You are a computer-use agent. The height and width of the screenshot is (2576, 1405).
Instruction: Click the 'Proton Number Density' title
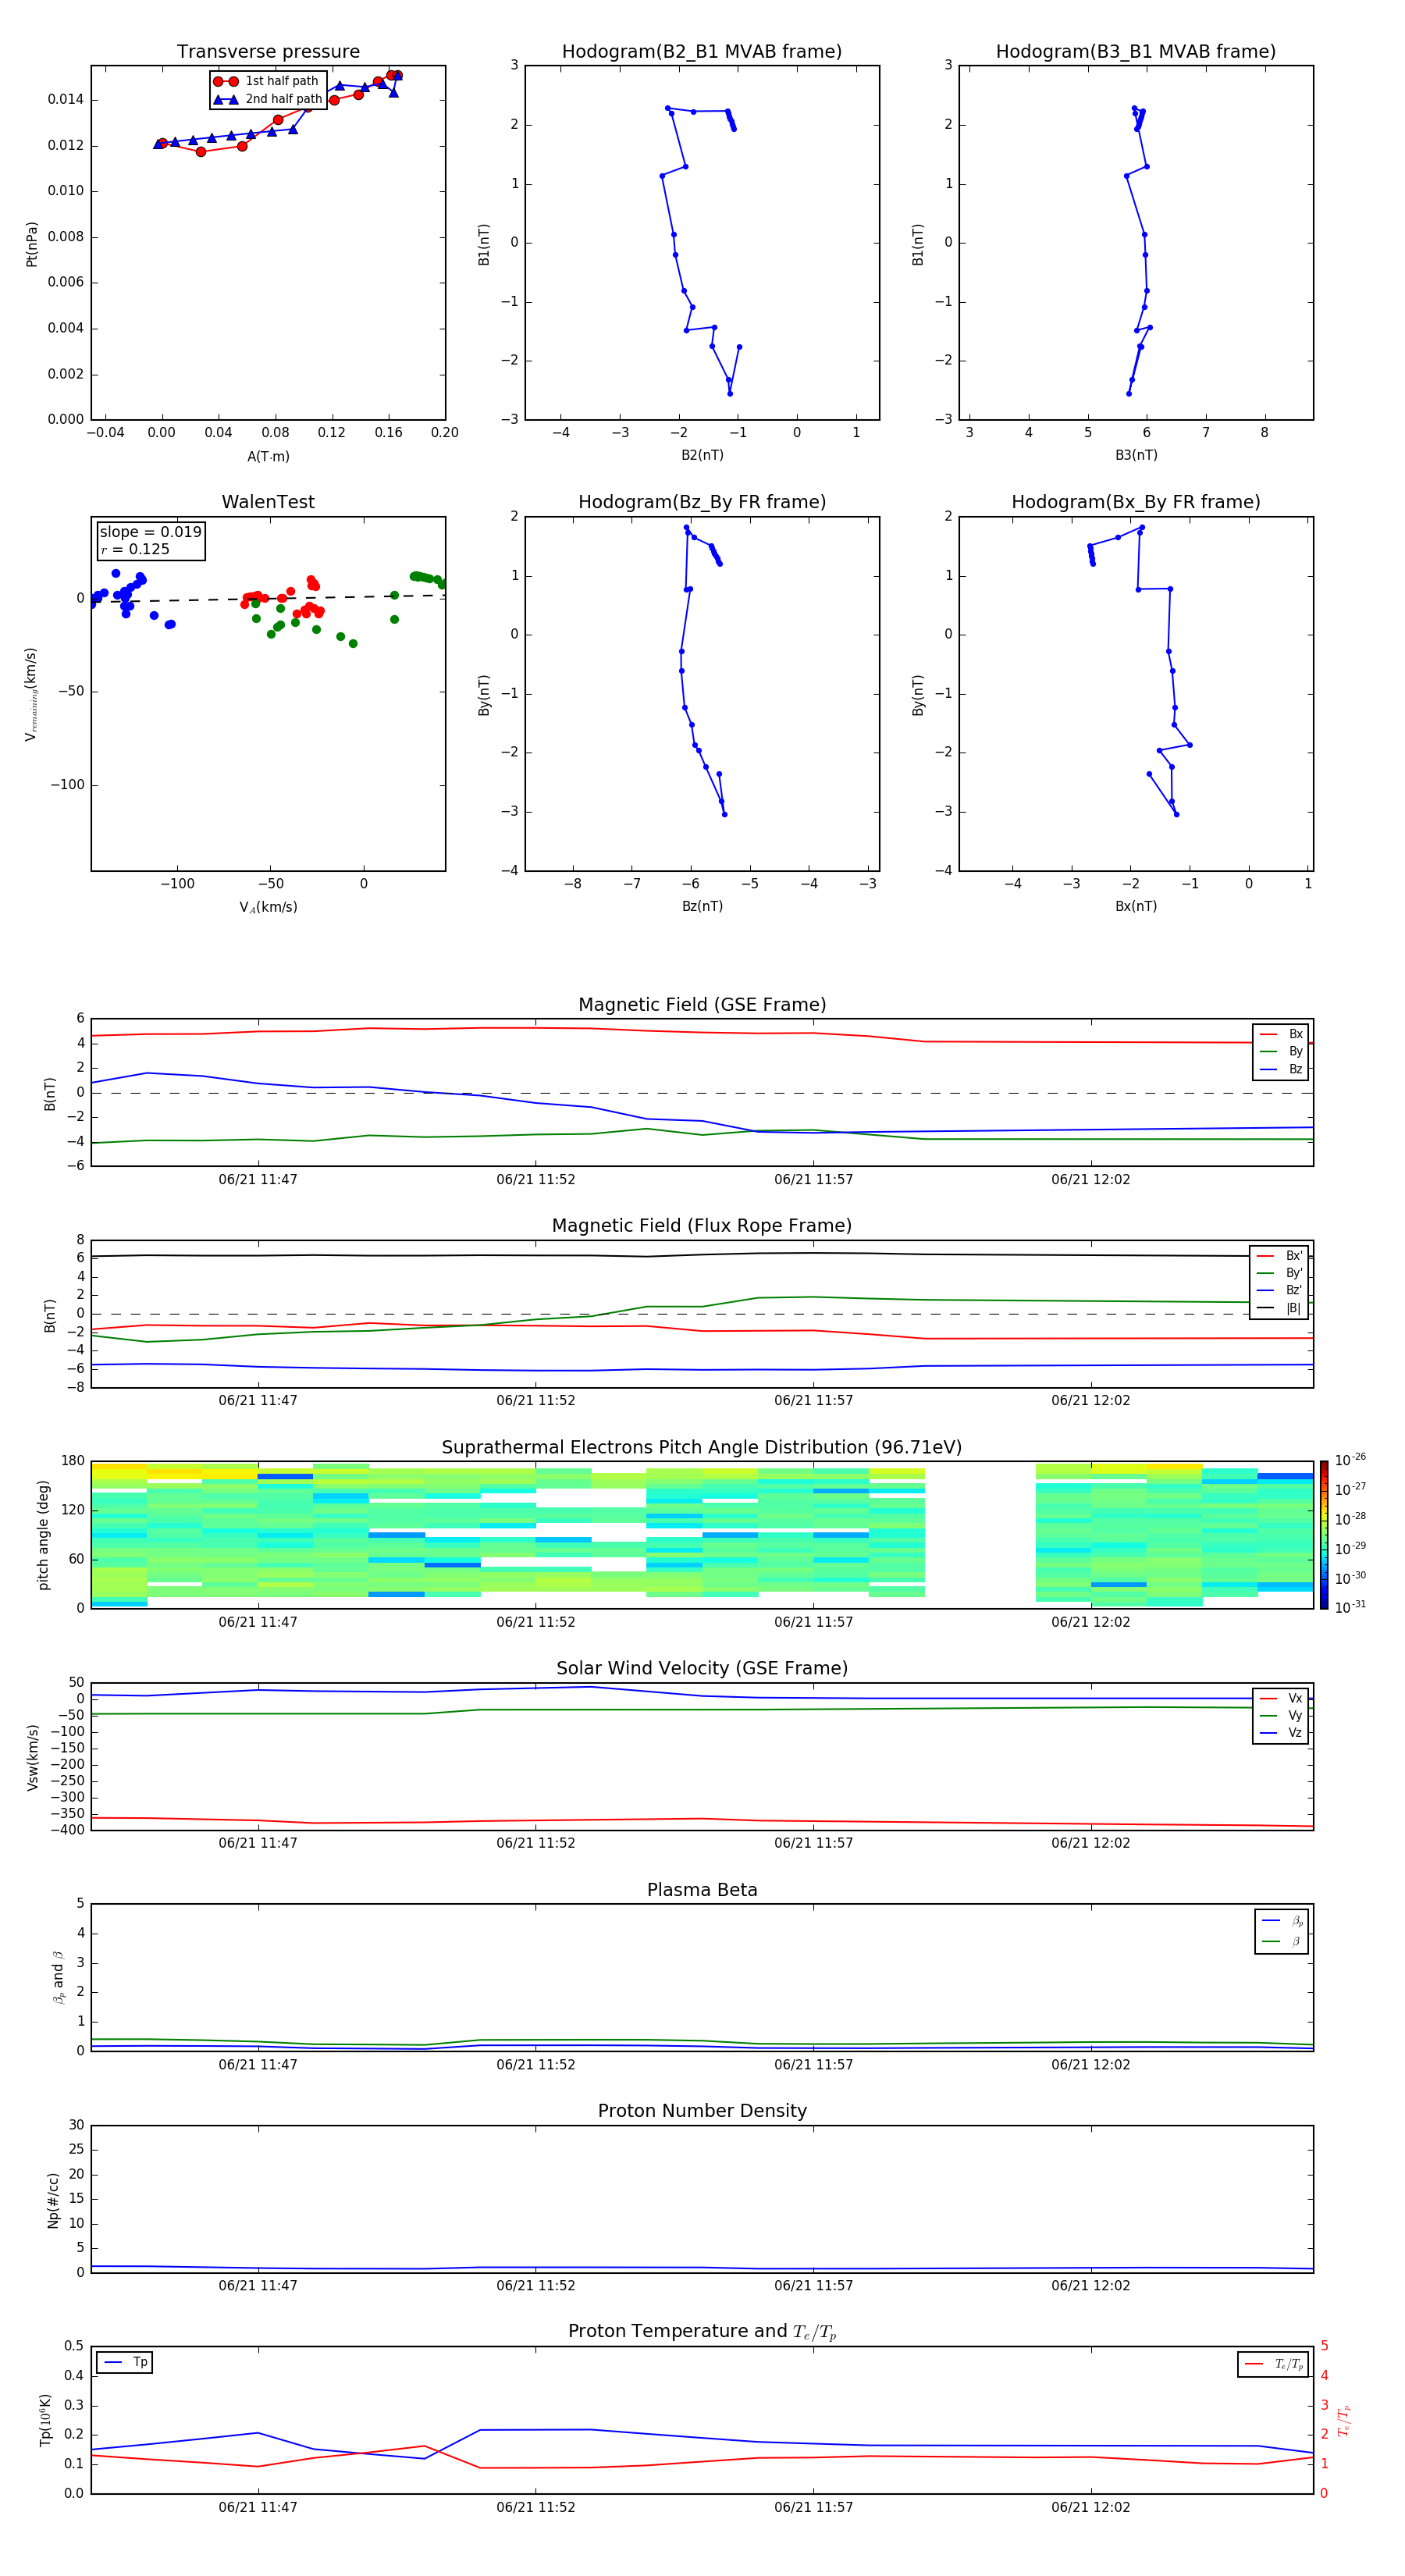click(x=702, y=2111)
